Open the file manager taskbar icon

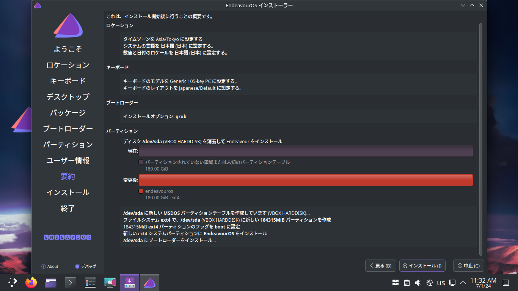(51, 283)
